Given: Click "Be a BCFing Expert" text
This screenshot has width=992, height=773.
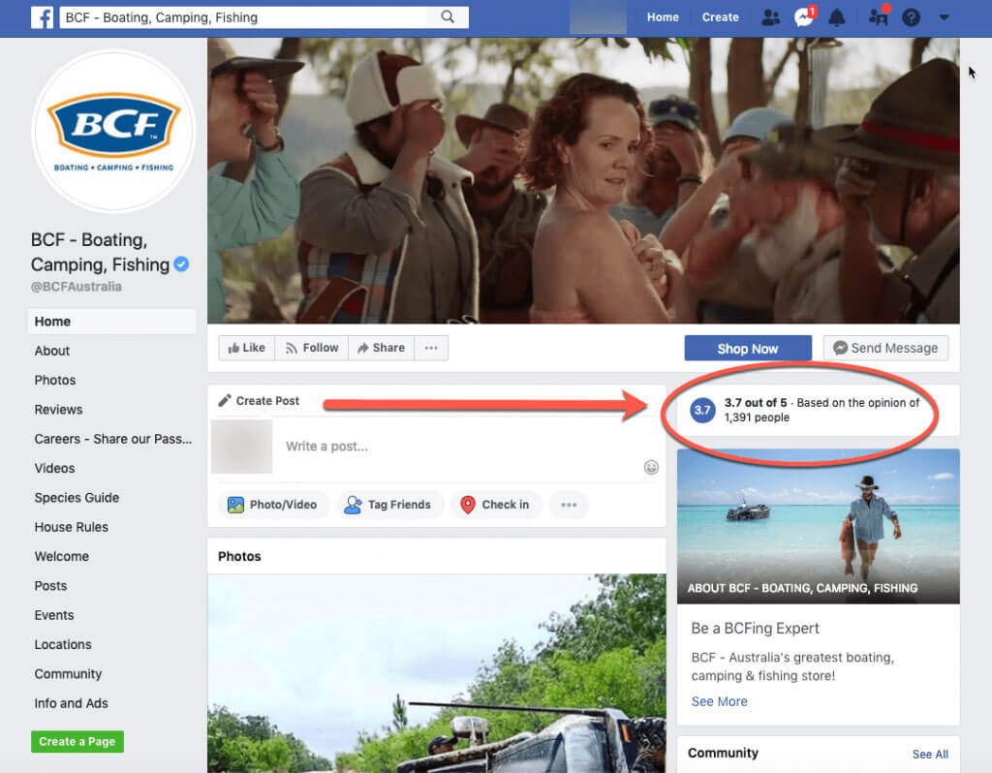Looking at the screenshot, I should coord(755,628).
